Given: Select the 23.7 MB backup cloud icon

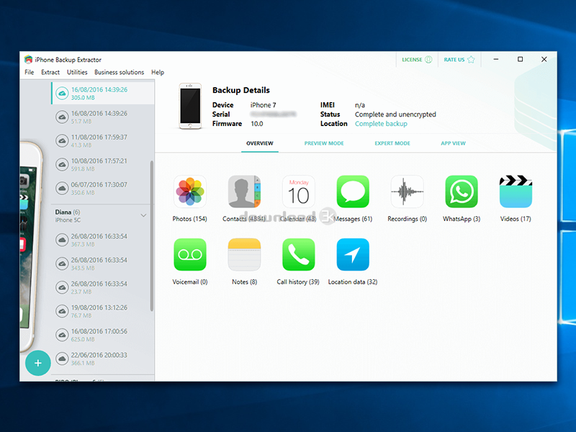Looking at the screenshot, I should click(x=62, y=287).
